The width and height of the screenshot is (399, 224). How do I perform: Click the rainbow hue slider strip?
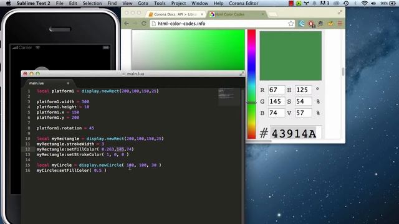tap(252, 84)
